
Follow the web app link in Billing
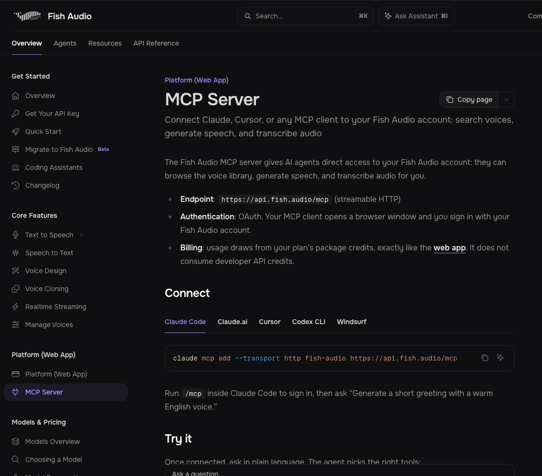(x=450, y=247)
